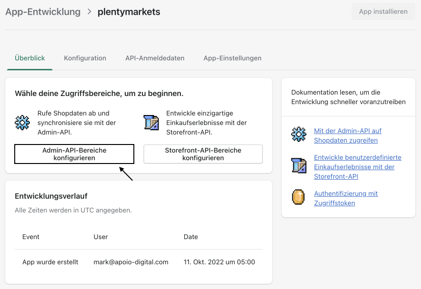
Task: Click the User column header
Action: pos(101,237)
